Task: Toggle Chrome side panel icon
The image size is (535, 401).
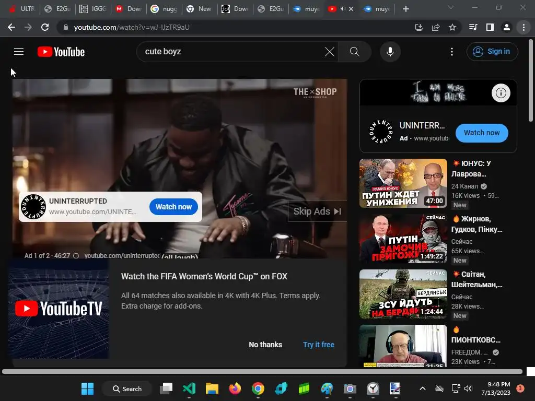Action: click(490, 27)
